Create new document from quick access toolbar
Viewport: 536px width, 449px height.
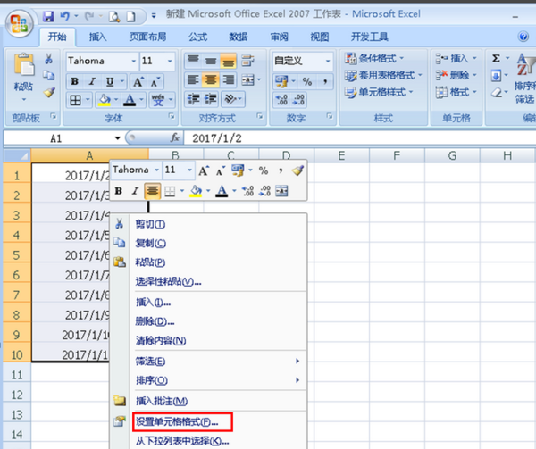coord(130,16)
